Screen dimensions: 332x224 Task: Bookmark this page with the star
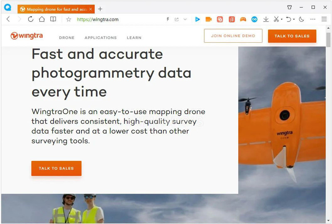[x=68, y=20]
